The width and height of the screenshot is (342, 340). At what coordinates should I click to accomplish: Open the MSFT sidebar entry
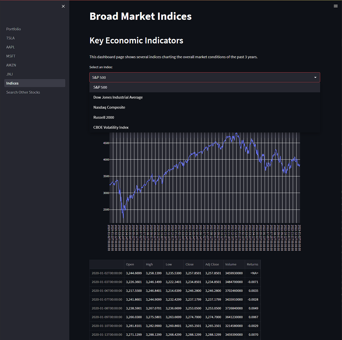pos(11,56)
